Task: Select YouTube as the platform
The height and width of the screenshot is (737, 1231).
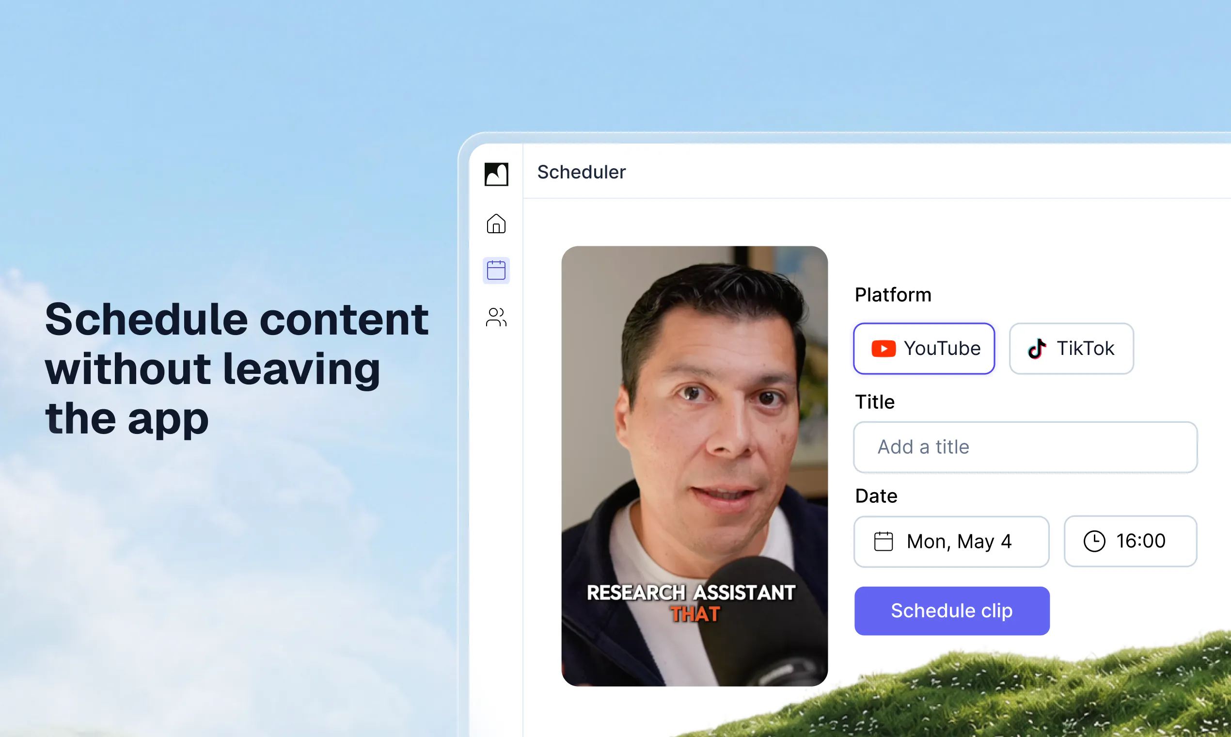Action: pos(924,349)
